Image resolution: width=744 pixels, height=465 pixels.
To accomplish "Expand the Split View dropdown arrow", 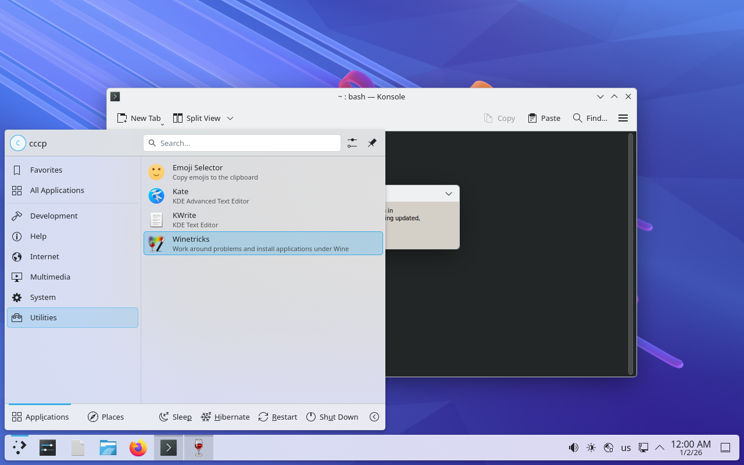I will (x=230, y=118).
